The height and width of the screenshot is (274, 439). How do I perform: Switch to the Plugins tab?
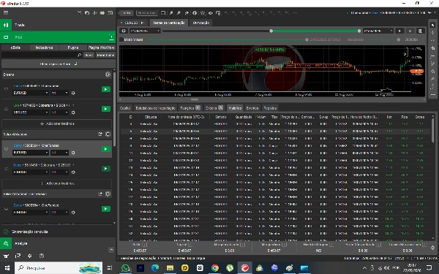(72, 47)
